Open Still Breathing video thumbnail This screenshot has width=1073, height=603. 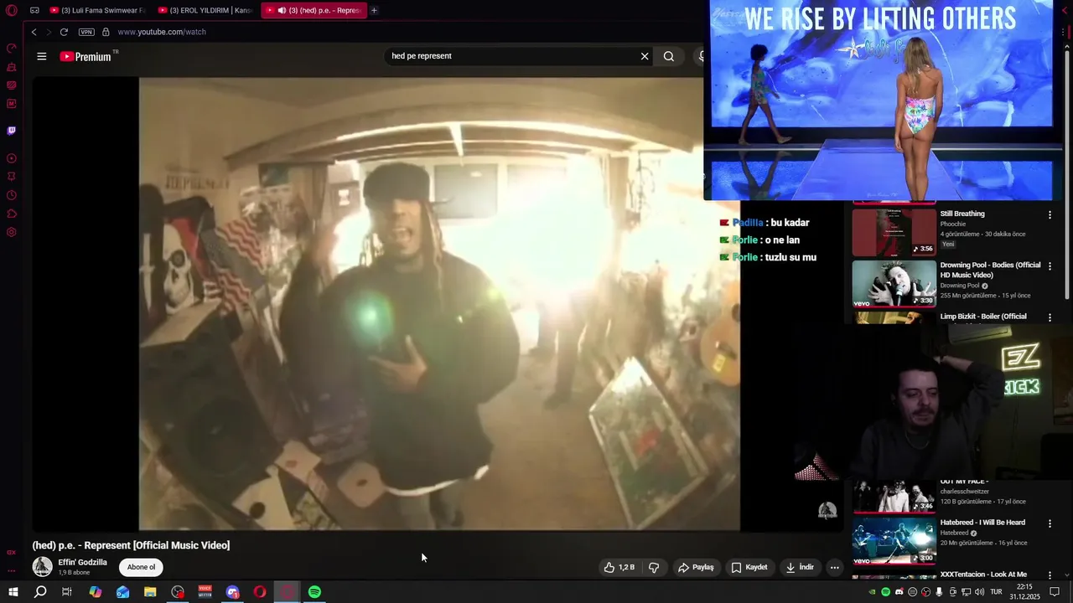(x=894, y=232)
